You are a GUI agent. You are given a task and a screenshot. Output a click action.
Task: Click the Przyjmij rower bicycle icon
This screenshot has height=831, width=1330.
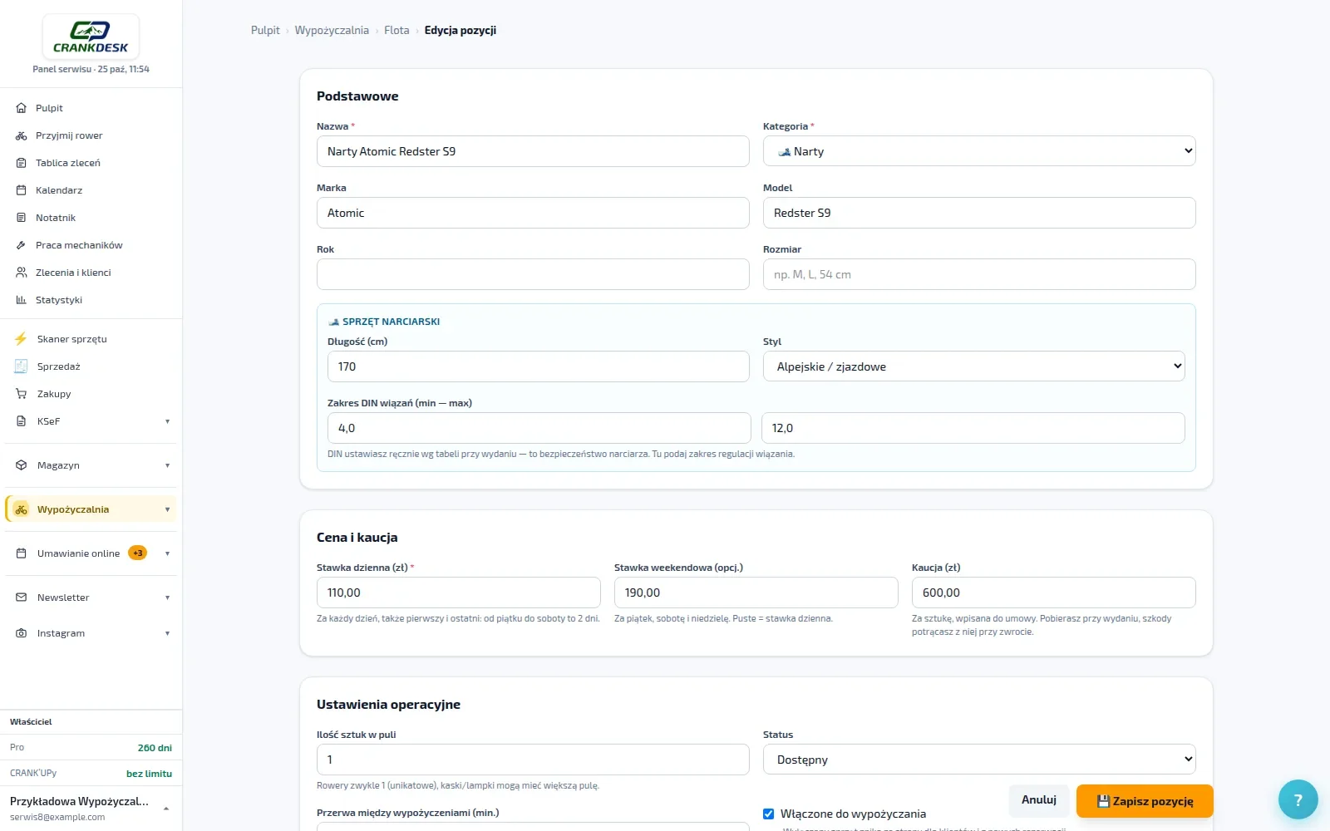pos(22,135)
